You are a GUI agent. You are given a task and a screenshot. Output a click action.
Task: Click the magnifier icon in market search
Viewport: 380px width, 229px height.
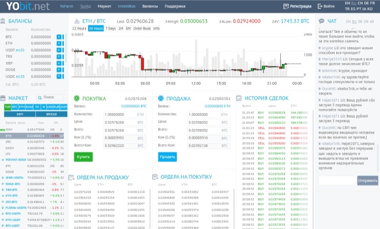tap(40, 98)
